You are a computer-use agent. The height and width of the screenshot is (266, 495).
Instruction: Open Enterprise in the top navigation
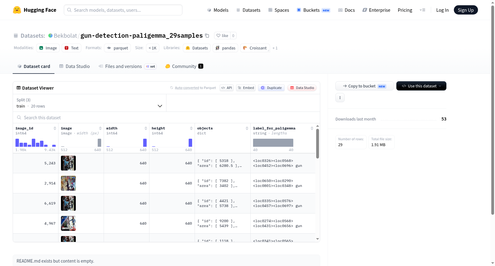376,10
